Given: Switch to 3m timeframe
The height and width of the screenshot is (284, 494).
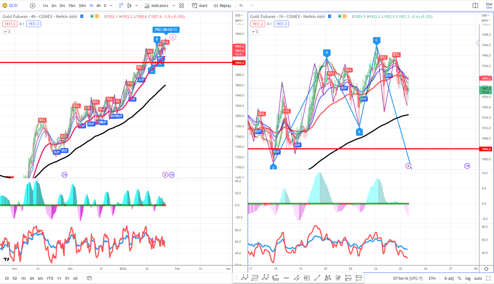Looking at the screenshot, I should [x=54, y=5].
